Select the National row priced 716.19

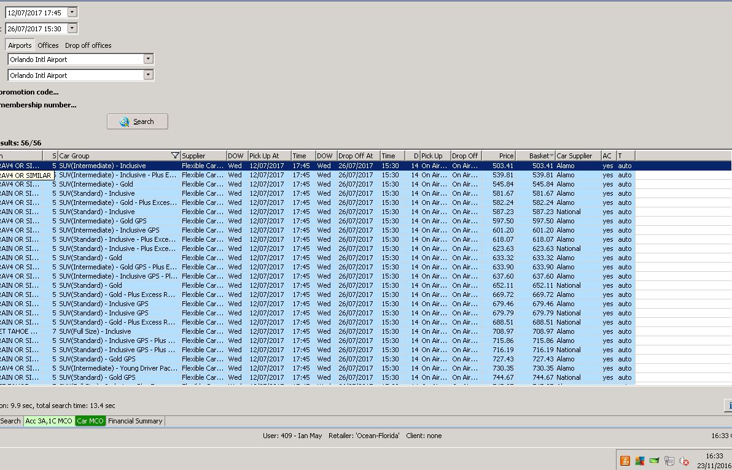point(317,350)
